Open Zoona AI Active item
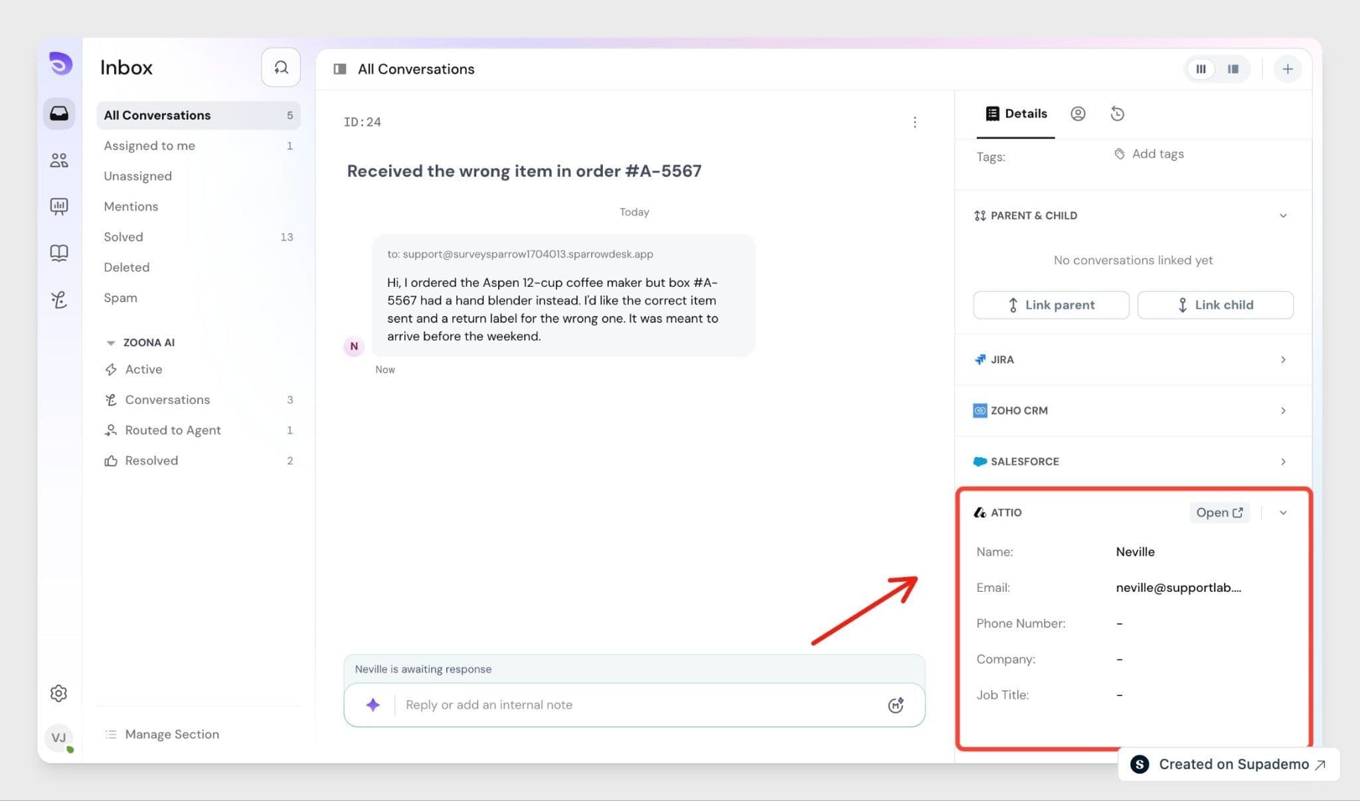Screen dimensions: 1360x801 (199, 369)
